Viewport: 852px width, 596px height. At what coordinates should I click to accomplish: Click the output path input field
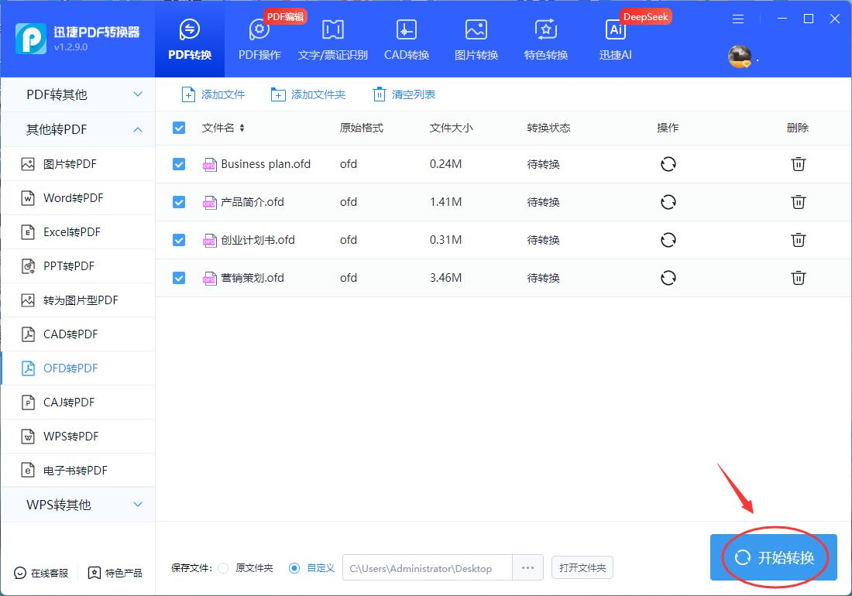tap(427, 568)
